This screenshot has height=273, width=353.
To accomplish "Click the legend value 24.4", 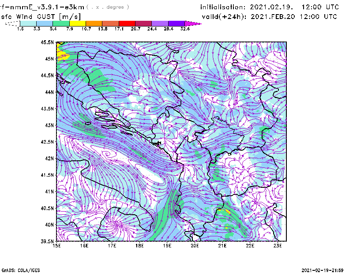I will tap(152, 29).
